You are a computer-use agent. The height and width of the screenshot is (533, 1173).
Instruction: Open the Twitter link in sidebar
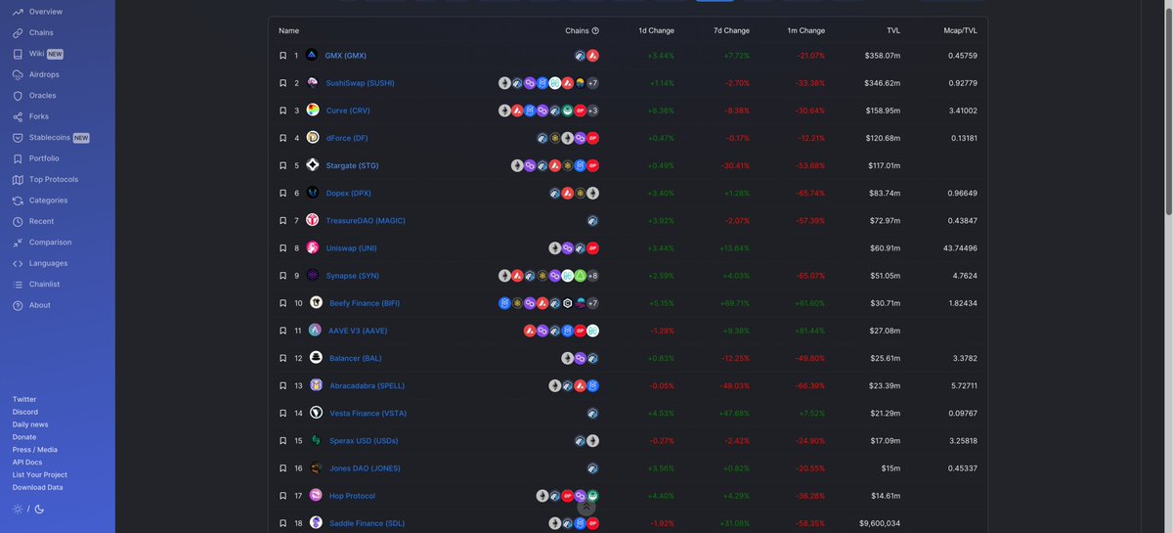coord(24,399)
